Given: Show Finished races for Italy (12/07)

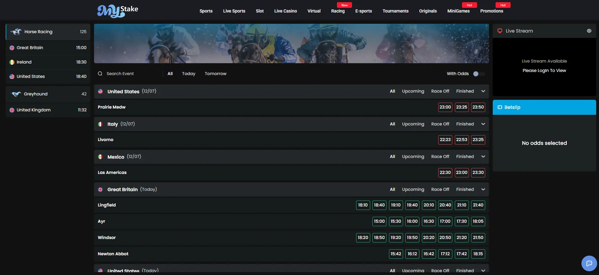Looking at the screenshot, I should 465,124.
